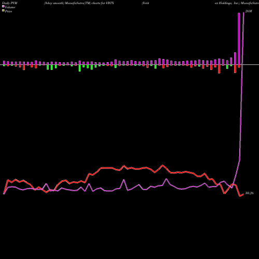259x259 pixels.
Task: Click the Price legend label
Action: tap(8, 11)
